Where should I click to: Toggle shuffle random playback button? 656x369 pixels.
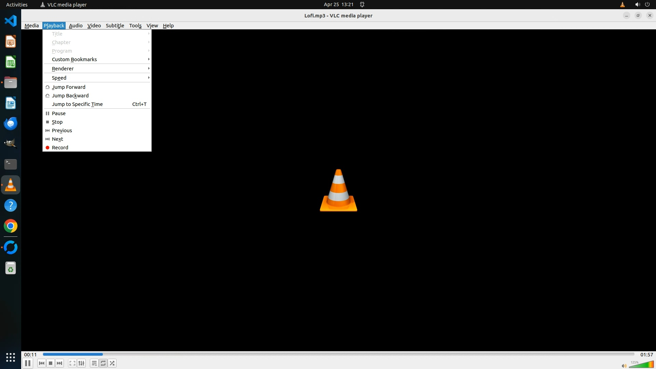click(x=112, y=363)
